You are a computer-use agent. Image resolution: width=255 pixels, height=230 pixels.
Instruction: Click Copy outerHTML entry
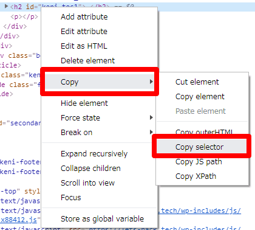coord(202,132)
